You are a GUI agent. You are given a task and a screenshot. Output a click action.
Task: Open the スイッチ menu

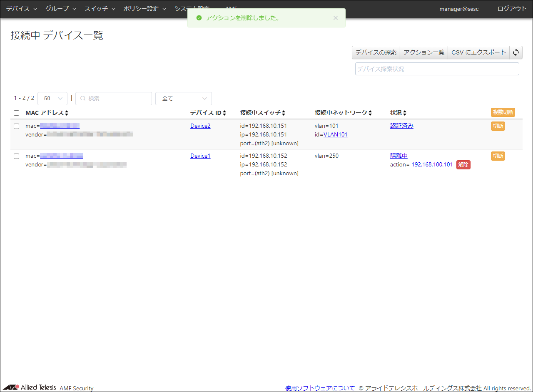(x=100, y=9)
